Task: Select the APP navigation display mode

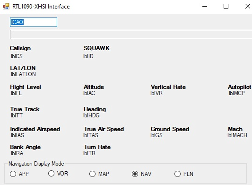Action: (x=19, y=174)
